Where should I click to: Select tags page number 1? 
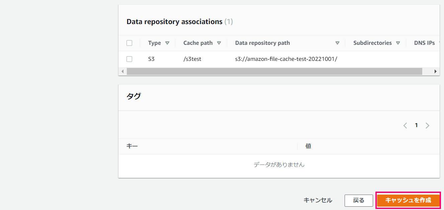[x=416, y=125]
